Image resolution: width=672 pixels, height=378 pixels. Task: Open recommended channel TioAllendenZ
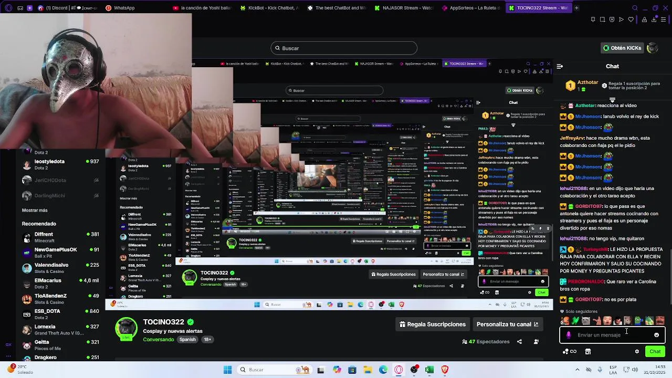(60, 299)
